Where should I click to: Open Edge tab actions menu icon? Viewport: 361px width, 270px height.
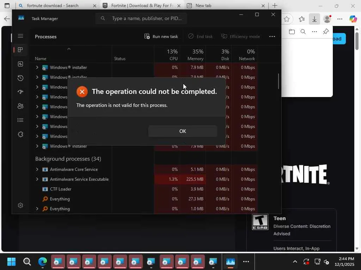pos(7,6)
